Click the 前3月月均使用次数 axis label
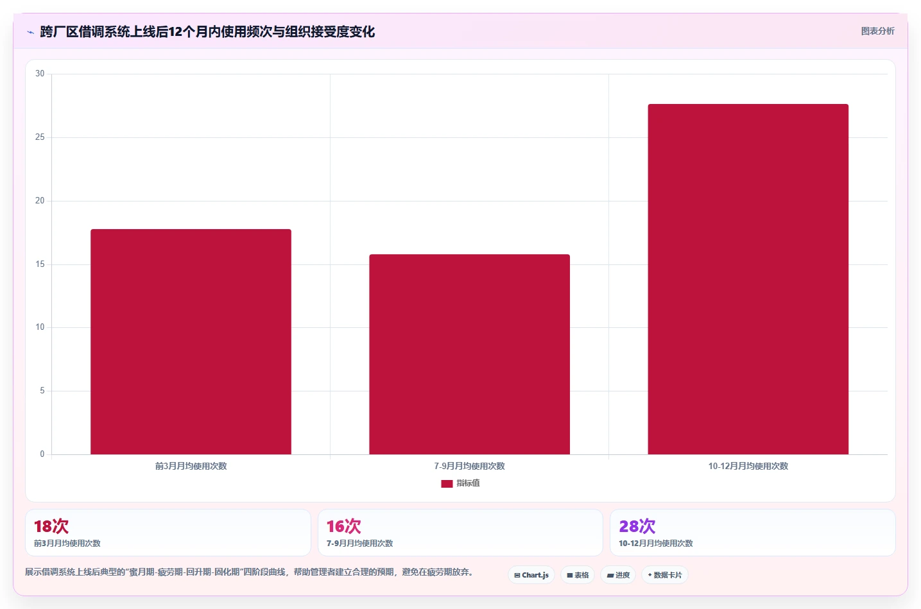The height and width of the screenshot is (609, 921). tap(191, 466)
